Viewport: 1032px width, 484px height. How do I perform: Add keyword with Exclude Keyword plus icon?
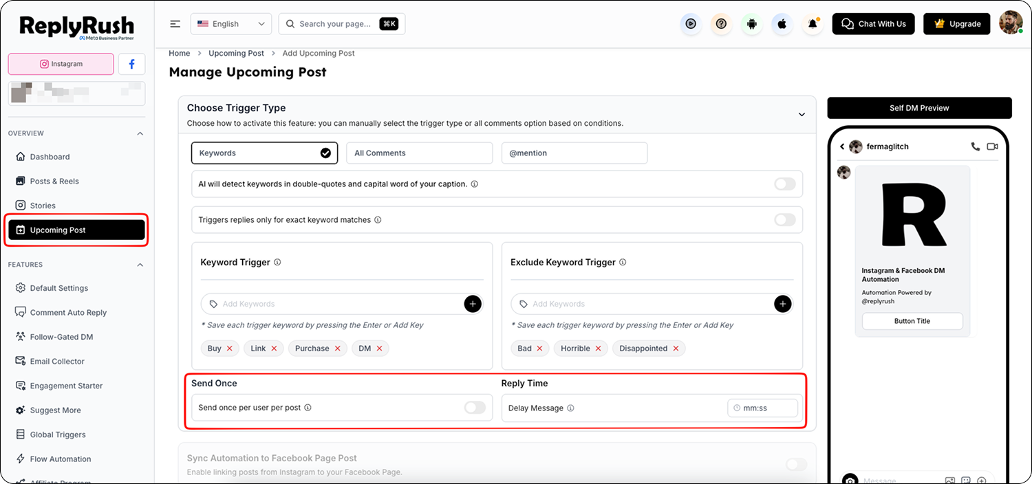[783, 304]
